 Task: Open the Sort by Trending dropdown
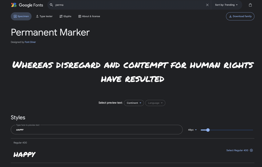coord(226,5)
